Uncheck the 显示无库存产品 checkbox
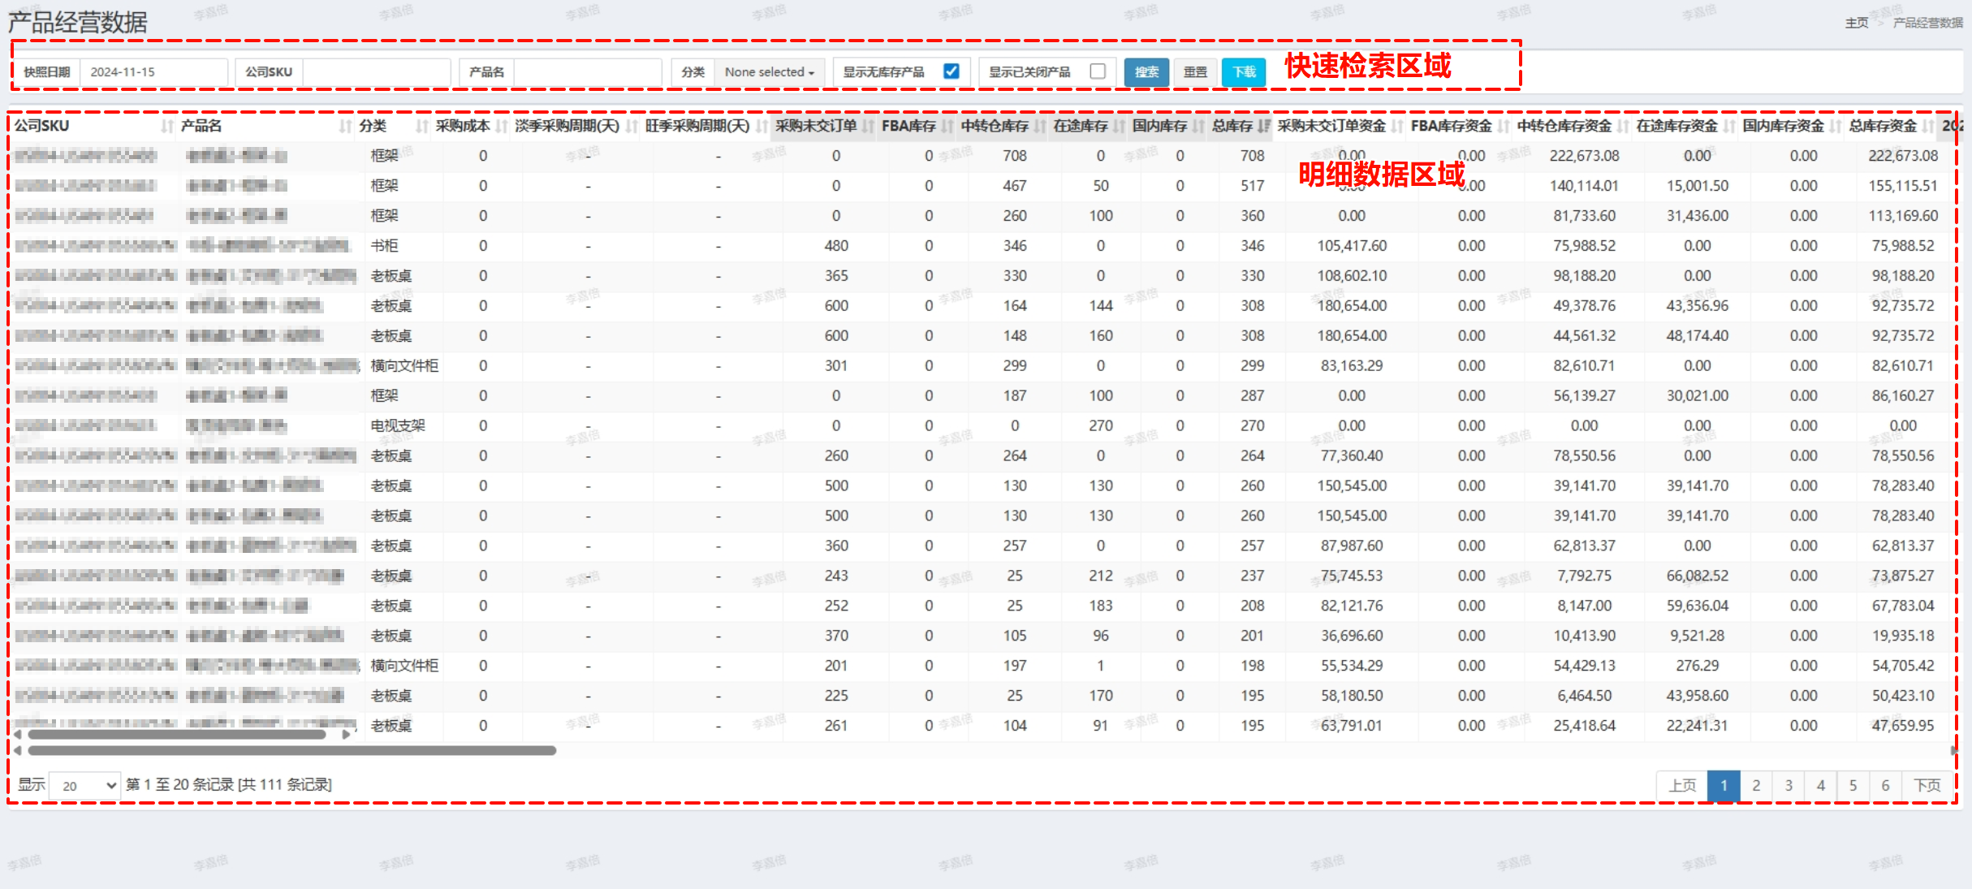Screen dimensions: 1972x889 click(951, 71)
